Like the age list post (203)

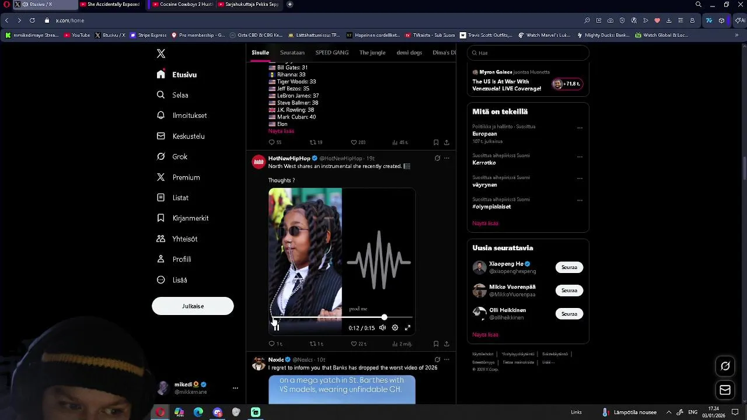[358, 142]
